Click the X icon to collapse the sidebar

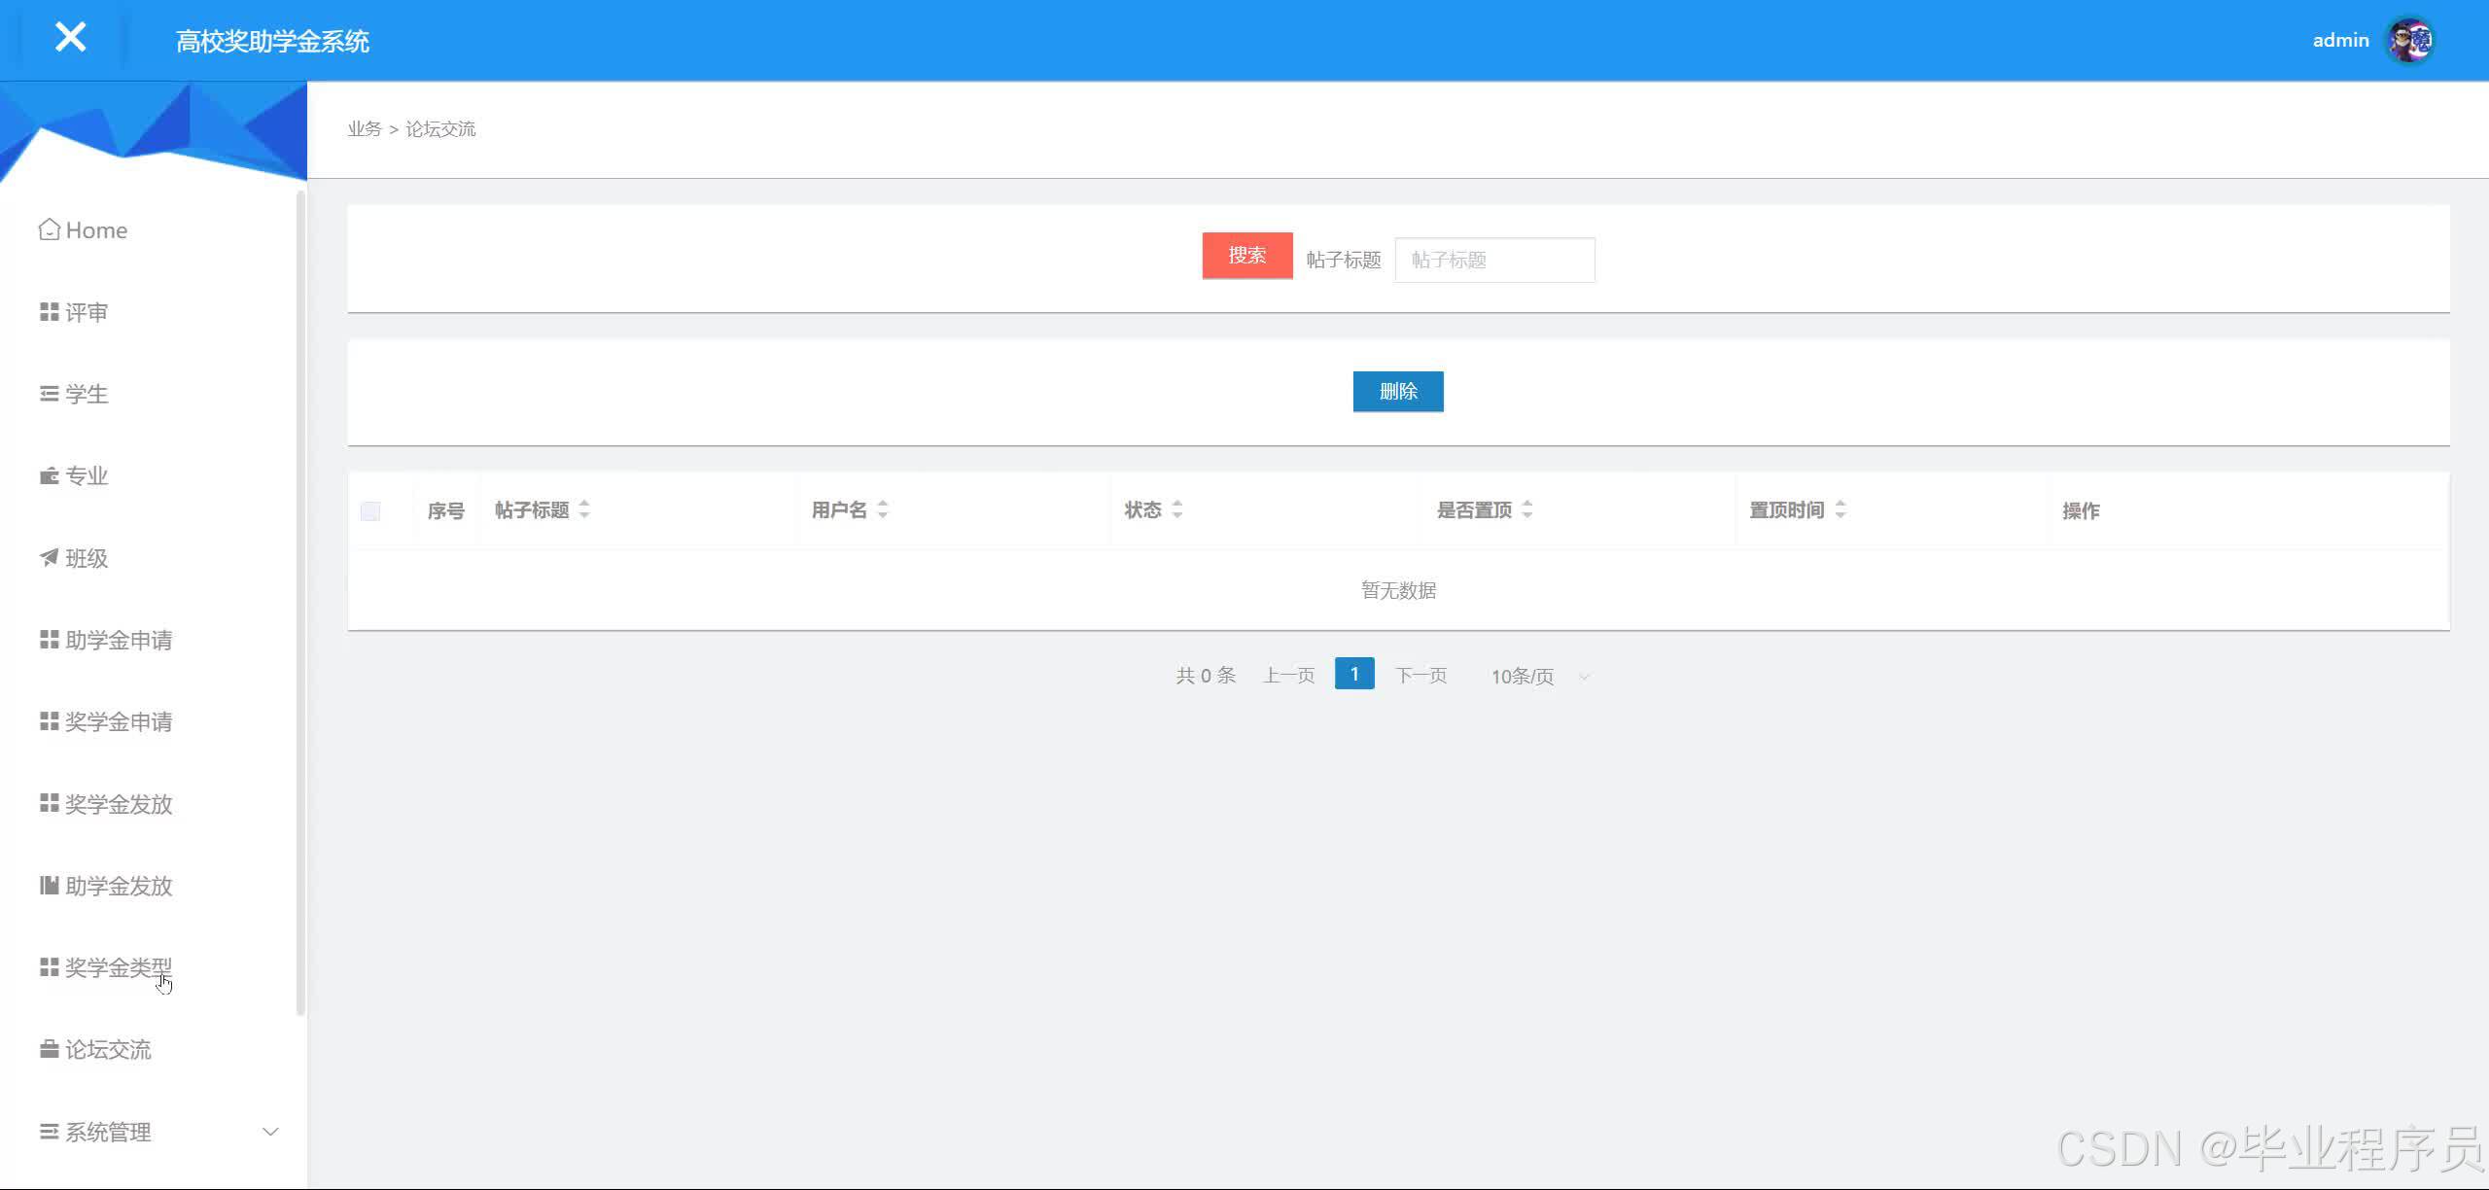70,38
